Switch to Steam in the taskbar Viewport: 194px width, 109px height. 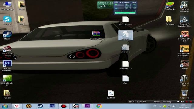40,106
